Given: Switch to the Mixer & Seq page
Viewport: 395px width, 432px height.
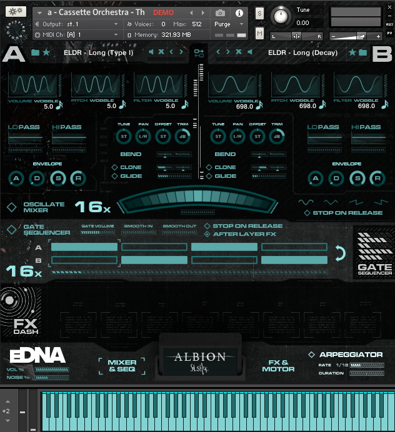Looking at the screenshot, I should (122, 366).
